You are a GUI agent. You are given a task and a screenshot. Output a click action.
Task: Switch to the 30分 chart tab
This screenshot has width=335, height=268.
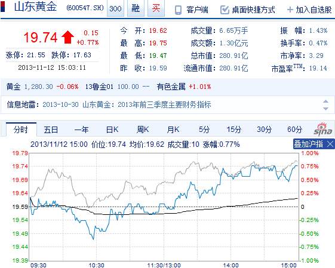click(265, 130)
